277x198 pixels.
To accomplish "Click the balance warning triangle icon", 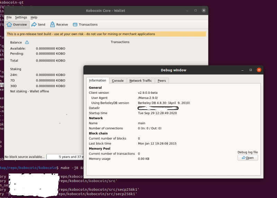I will (27, 42).
